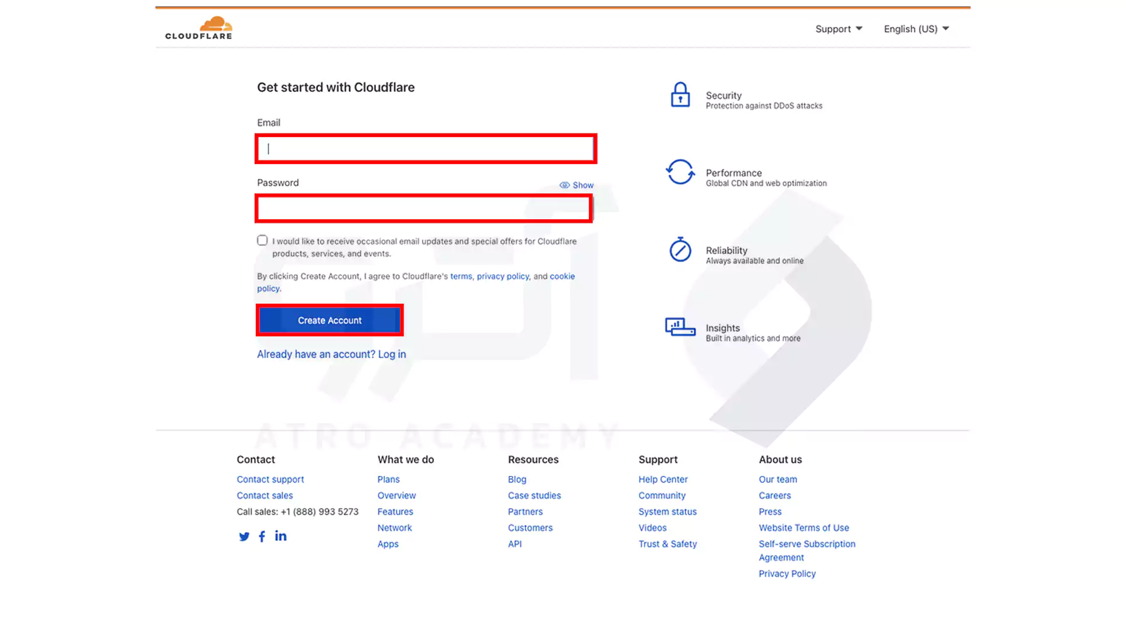Open the Press link

point(770,512)
